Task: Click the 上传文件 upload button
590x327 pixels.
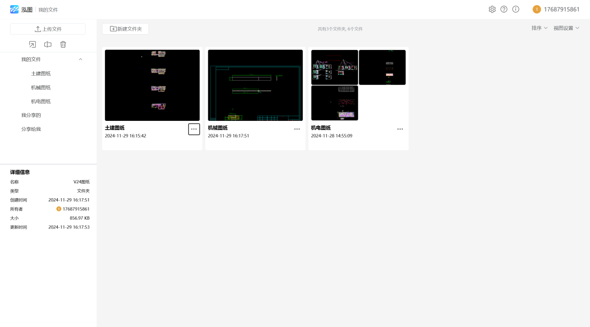Action: point(48,29)
